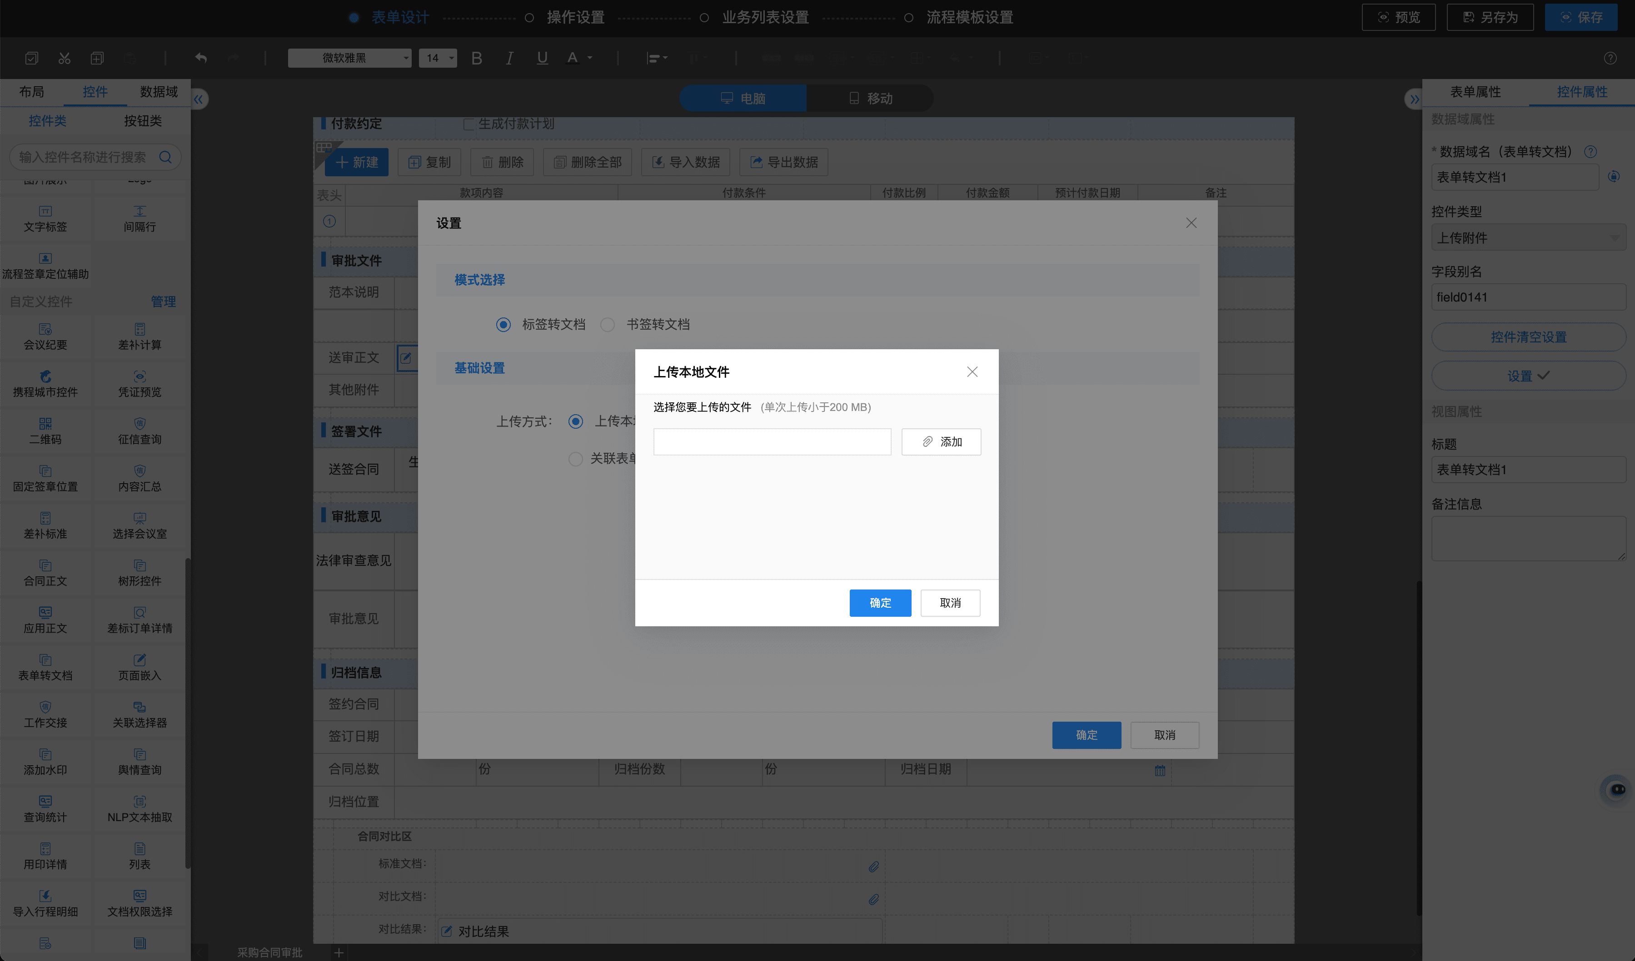Click the cut scissors icon in toolbar
1635x961 pixels.
(64, 59)
